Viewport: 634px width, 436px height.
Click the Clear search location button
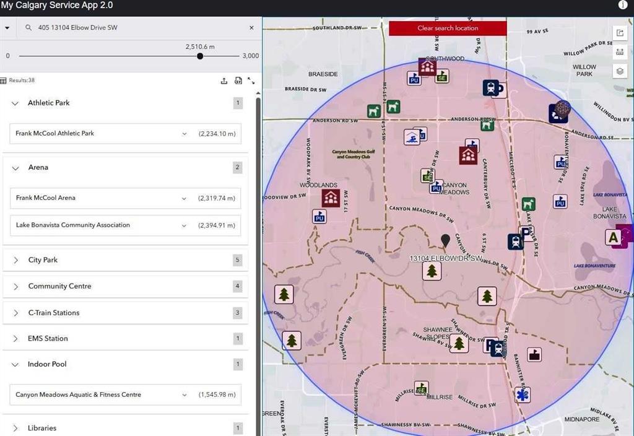click(448, 28)
